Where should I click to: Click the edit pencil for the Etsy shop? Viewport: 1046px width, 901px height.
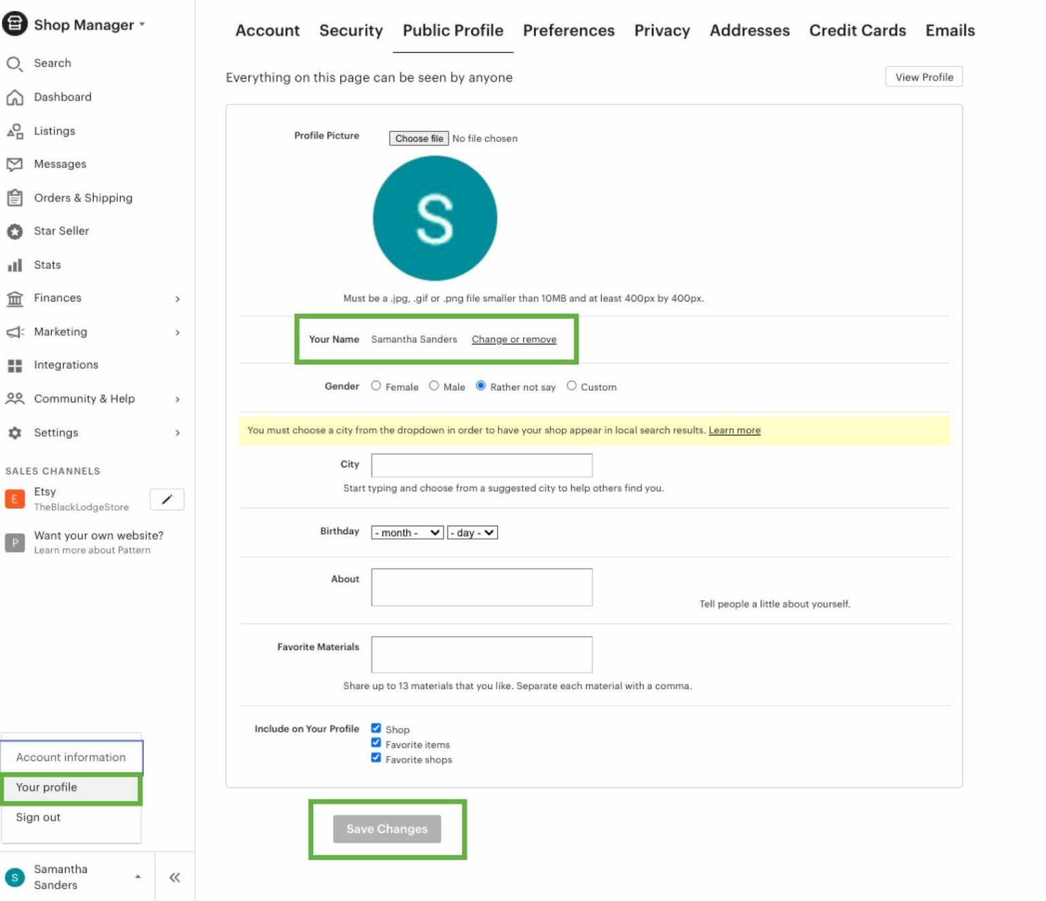(166, 499)
